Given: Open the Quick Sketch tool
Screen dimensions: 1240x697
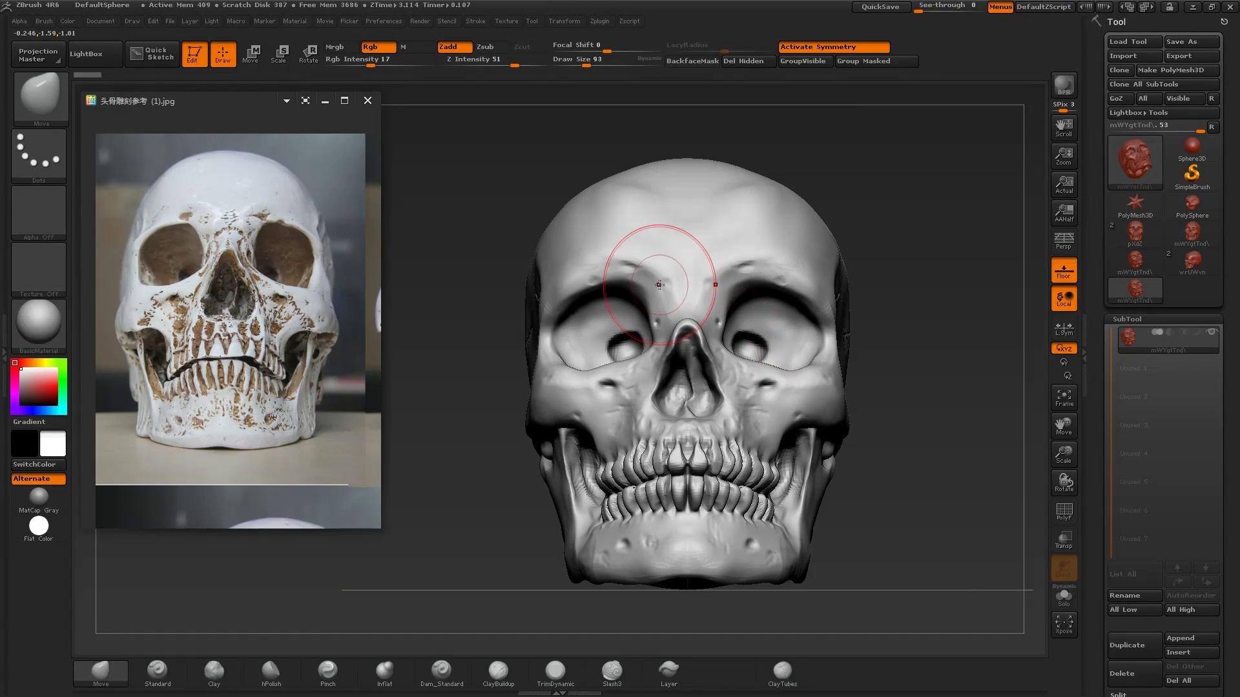Looking at the screenshot, I should pyautogui.click(x=152, y=54).
